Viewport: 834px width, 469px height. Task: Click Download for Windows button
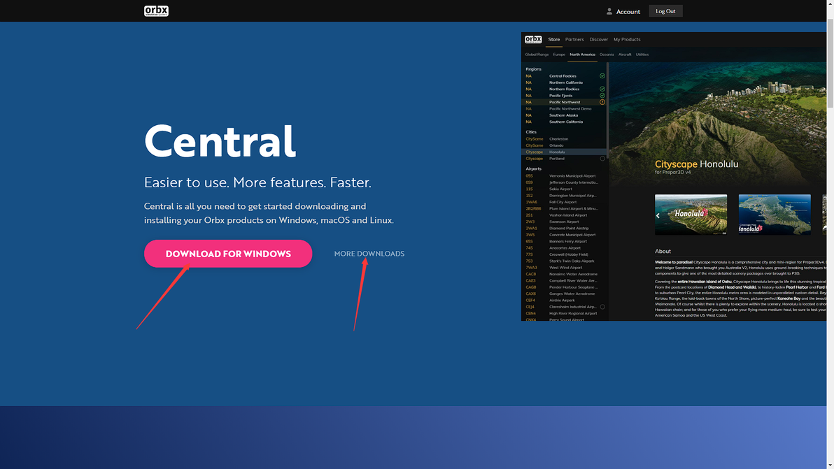[227, 253]
